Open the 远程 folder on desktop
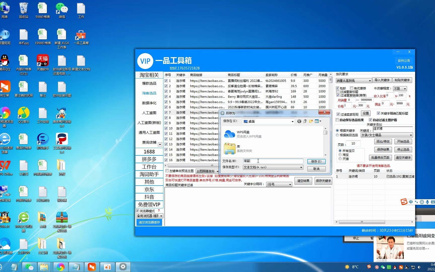The width and height of the screenshot is (435, 272). pyautogui.click(x=62, y=168)
